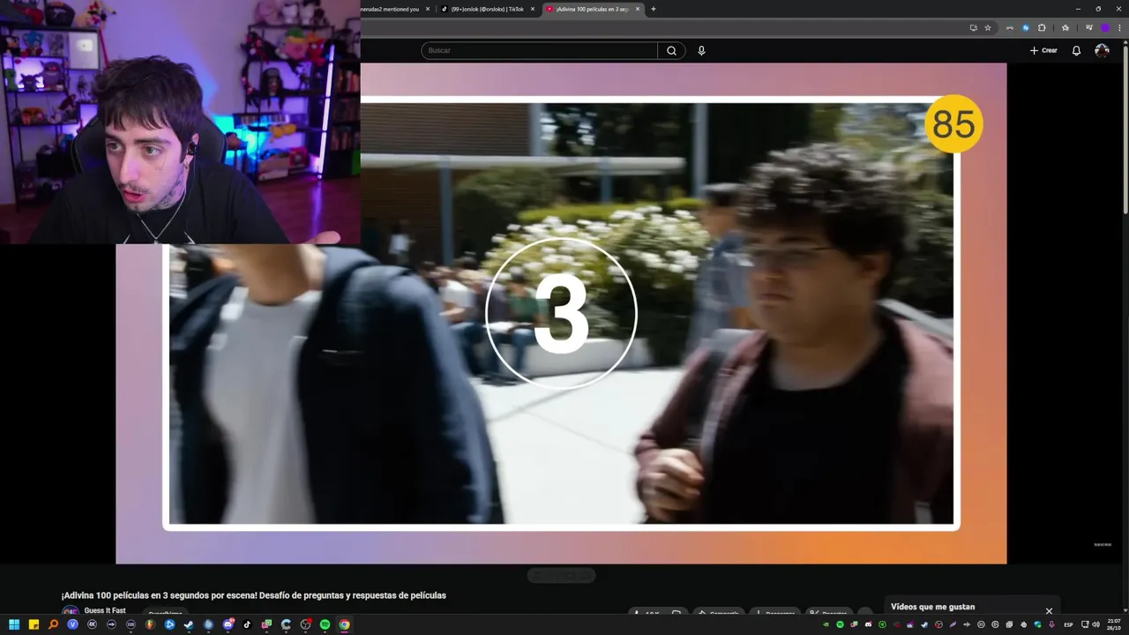Open TikTok app from the taskbar

[247, 624]
